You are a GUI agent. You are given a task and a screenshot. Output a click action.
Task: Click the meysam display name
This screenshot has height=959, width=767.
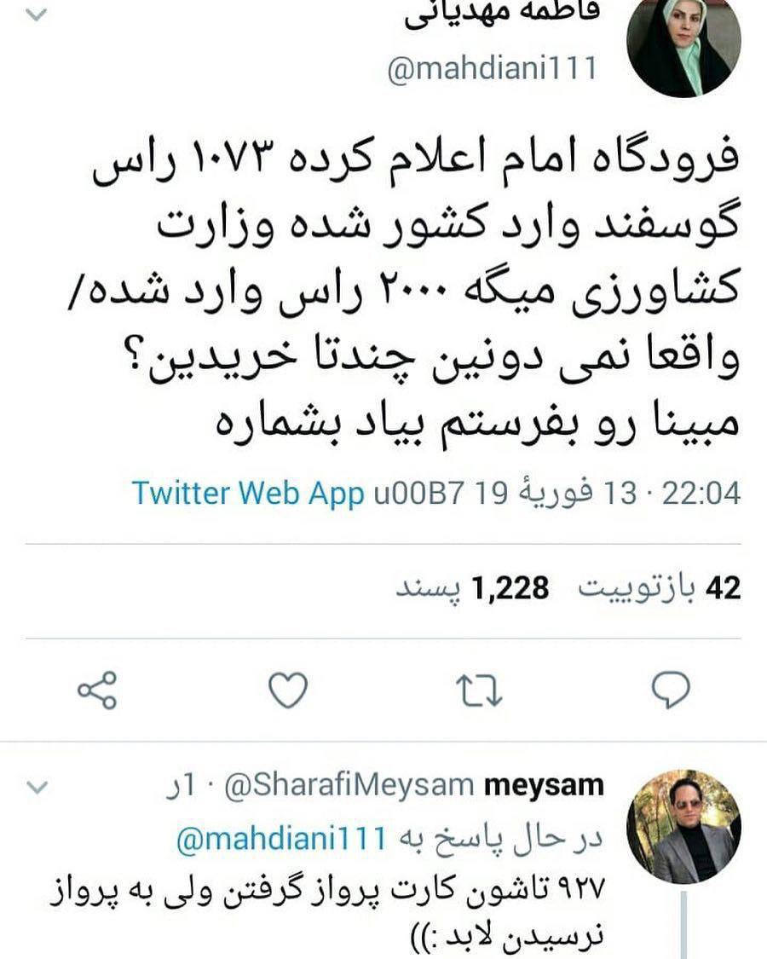[544, 785]
